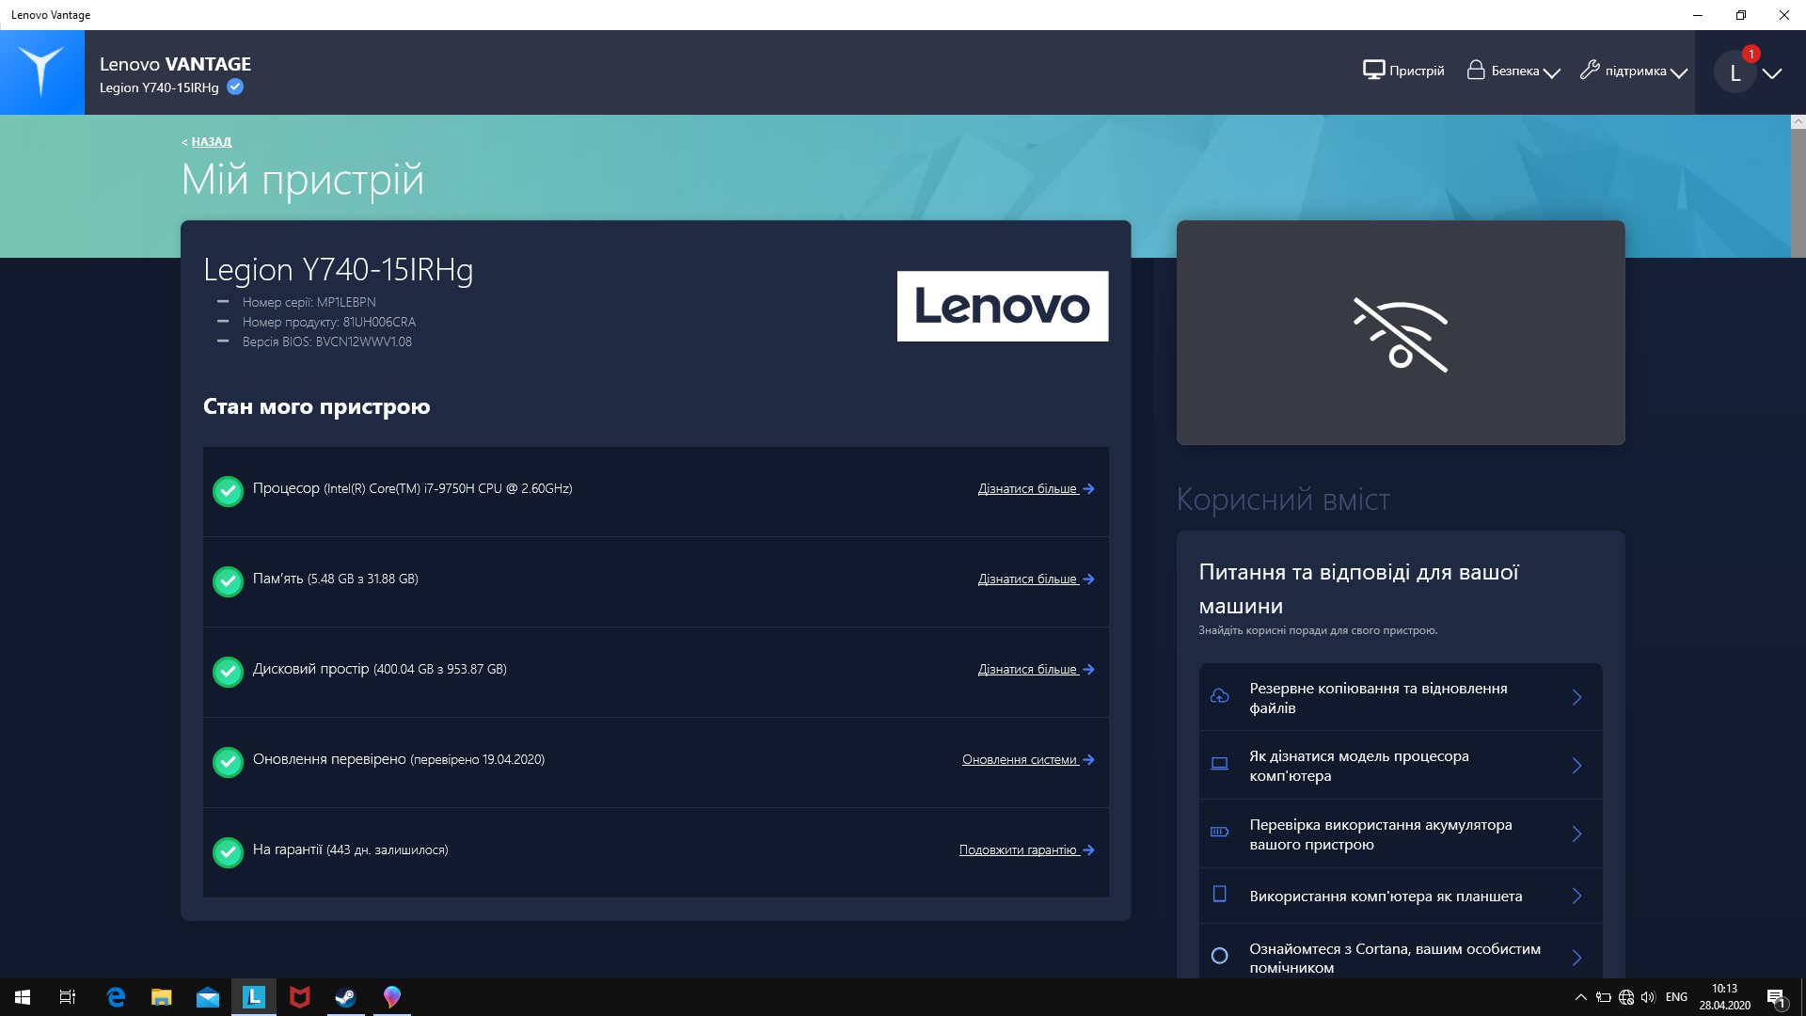1806x1016 pixels.
Task: Open Дізнатися більше for Дисковий простір
Action: [1036, 670]
